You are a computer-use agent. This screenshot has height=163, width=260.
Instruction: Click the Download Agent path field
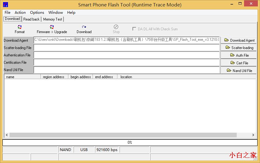pyautogui.click(x=127, y=40)
